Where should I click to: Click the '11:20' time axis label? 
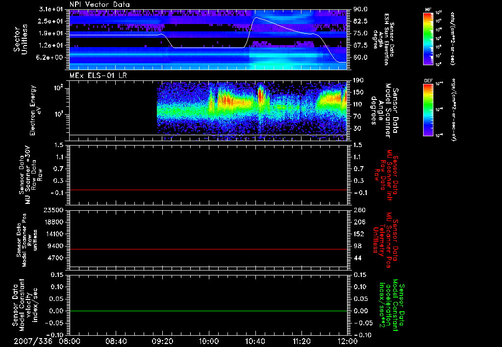[301, 341]
